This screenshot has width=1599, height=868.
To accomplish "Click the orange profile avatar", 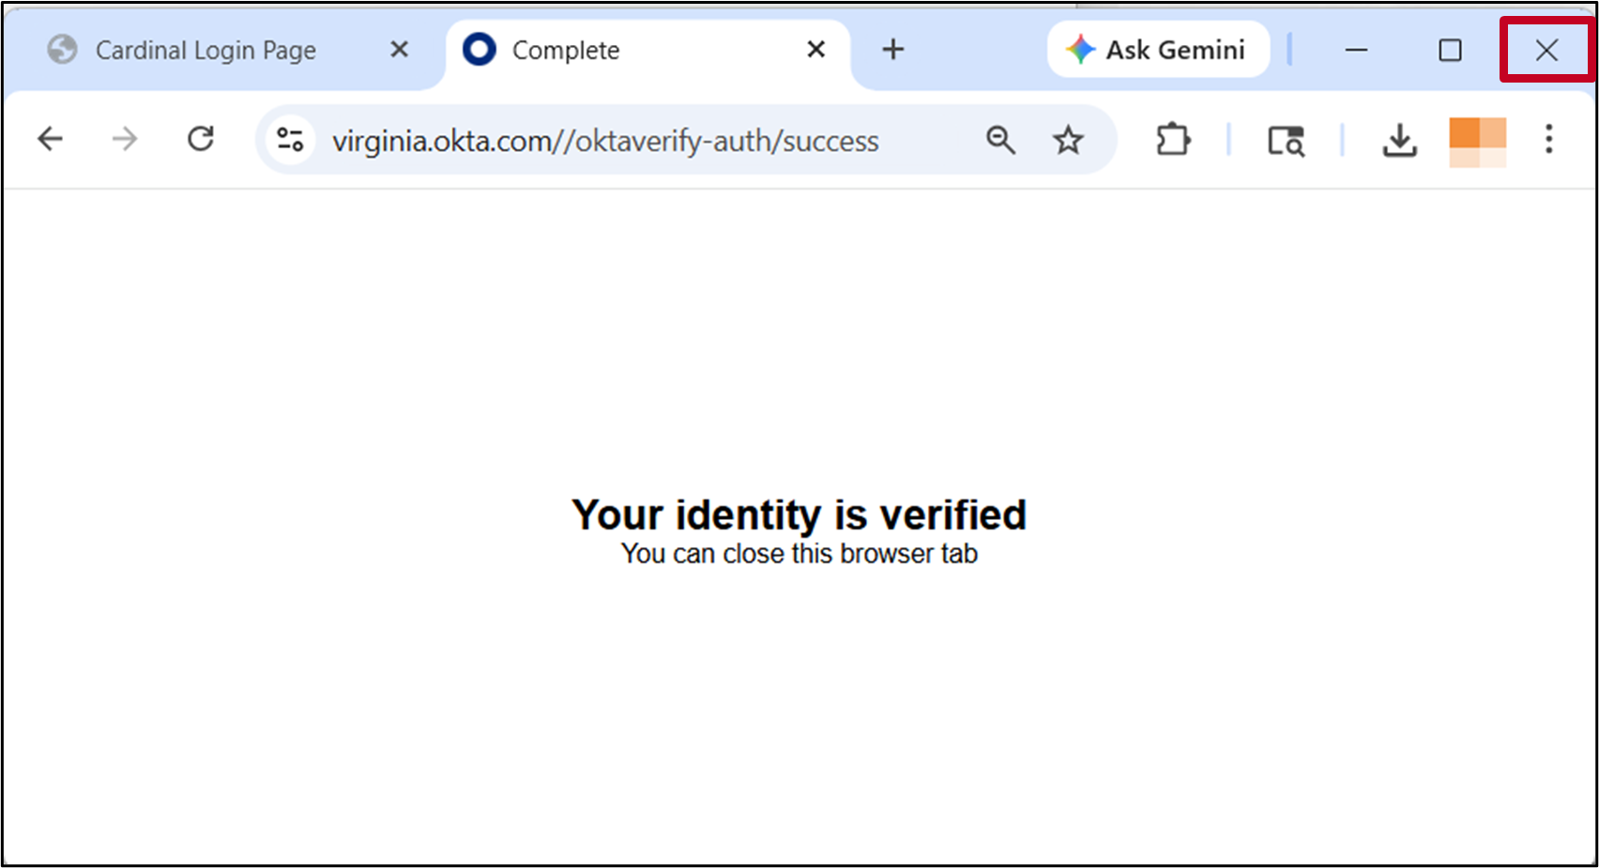I will coord(1477,142).
